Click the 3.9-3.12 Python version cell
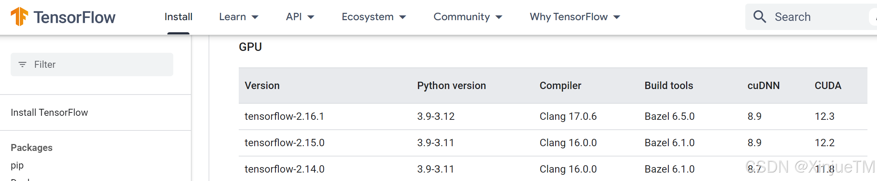The height and width of the screenshot is (181, 877). [x=436, y=117]
